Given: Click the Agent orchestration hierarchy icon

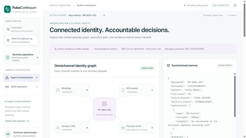Looking at the screenshot, I should (x=7, y=78).
